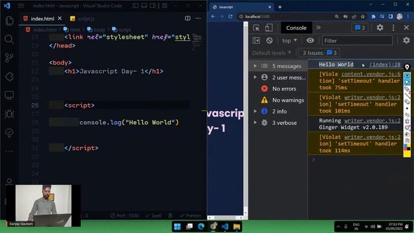Bookmark this page with the star icon
Viewport: 414px width, 233px height.
point(362,17)
